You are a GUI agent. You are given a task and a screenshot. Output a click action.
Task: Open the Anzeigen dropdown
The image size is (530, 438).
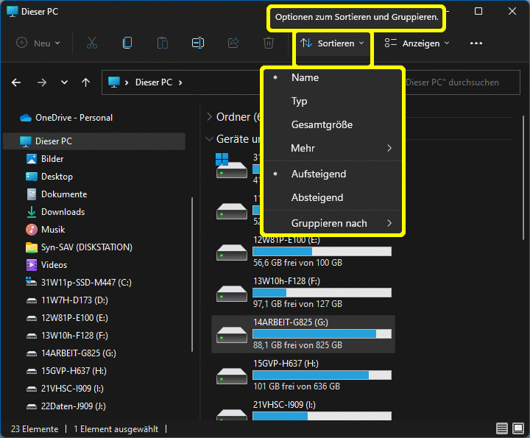click(x=417, y=43)
